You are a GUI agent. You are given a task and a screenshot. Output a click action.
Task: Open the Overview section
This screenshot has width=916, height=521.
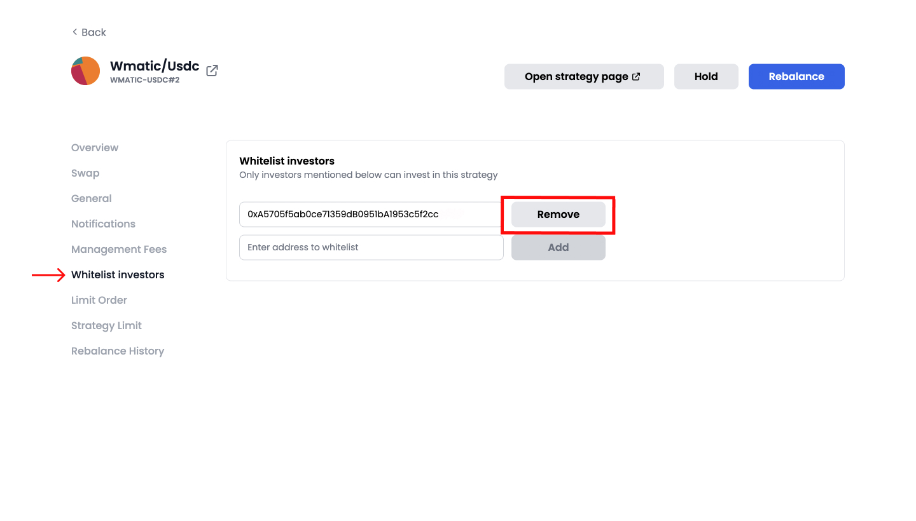[x=95, y=148]
